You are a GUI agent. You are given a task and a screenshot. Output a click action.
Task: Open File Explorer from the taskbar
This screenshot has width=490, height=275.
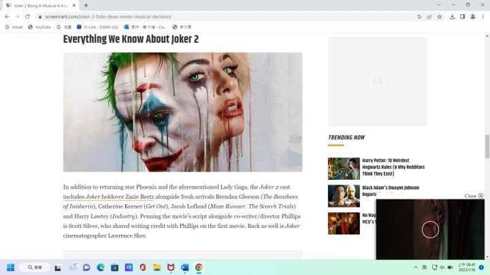click(x=157, y=268)
